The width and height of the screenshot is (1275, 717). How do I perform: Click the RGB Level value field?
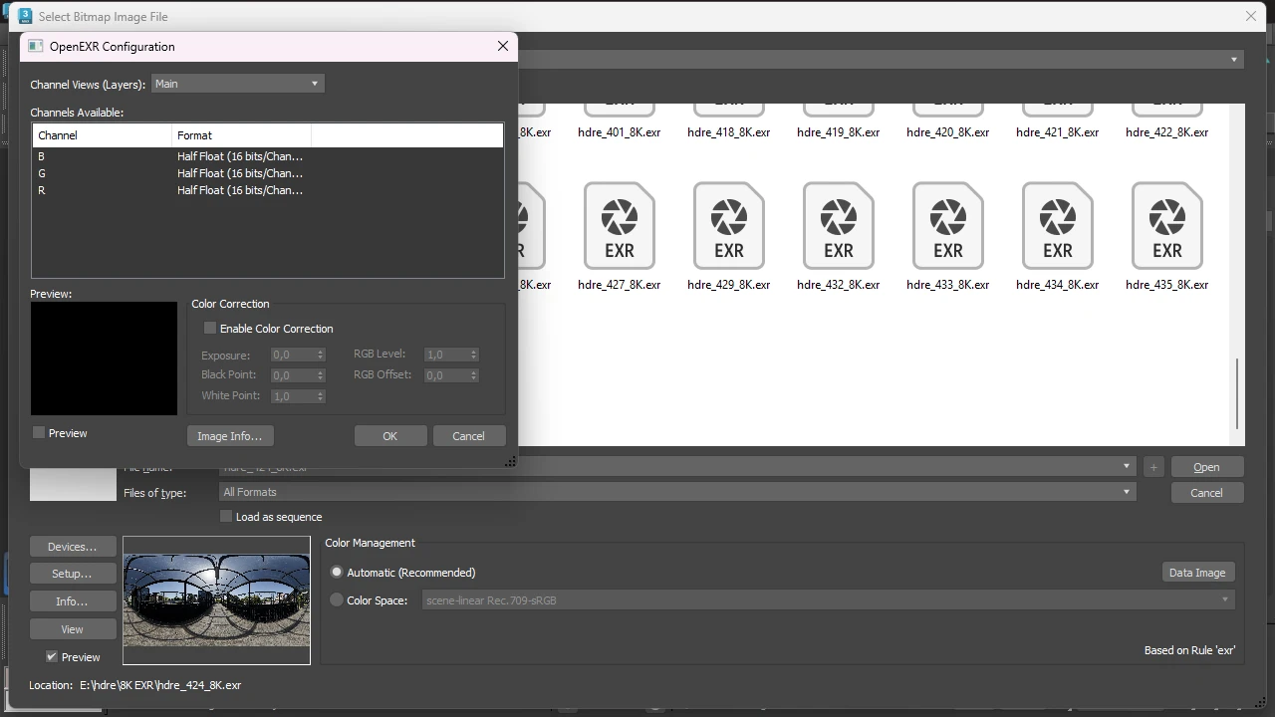click(446, 355)
